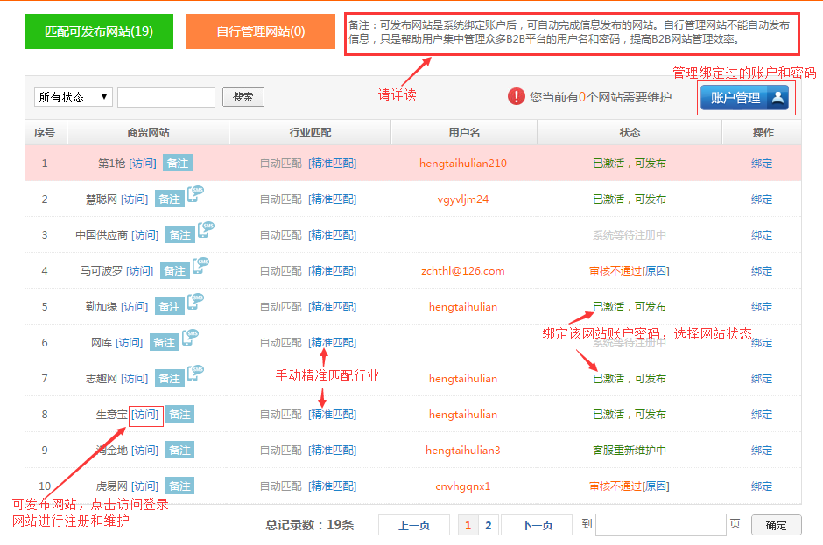Click 备注 button for 第1枪
Image resolution: width=823 pixels, height=545 pixels.
177,164
